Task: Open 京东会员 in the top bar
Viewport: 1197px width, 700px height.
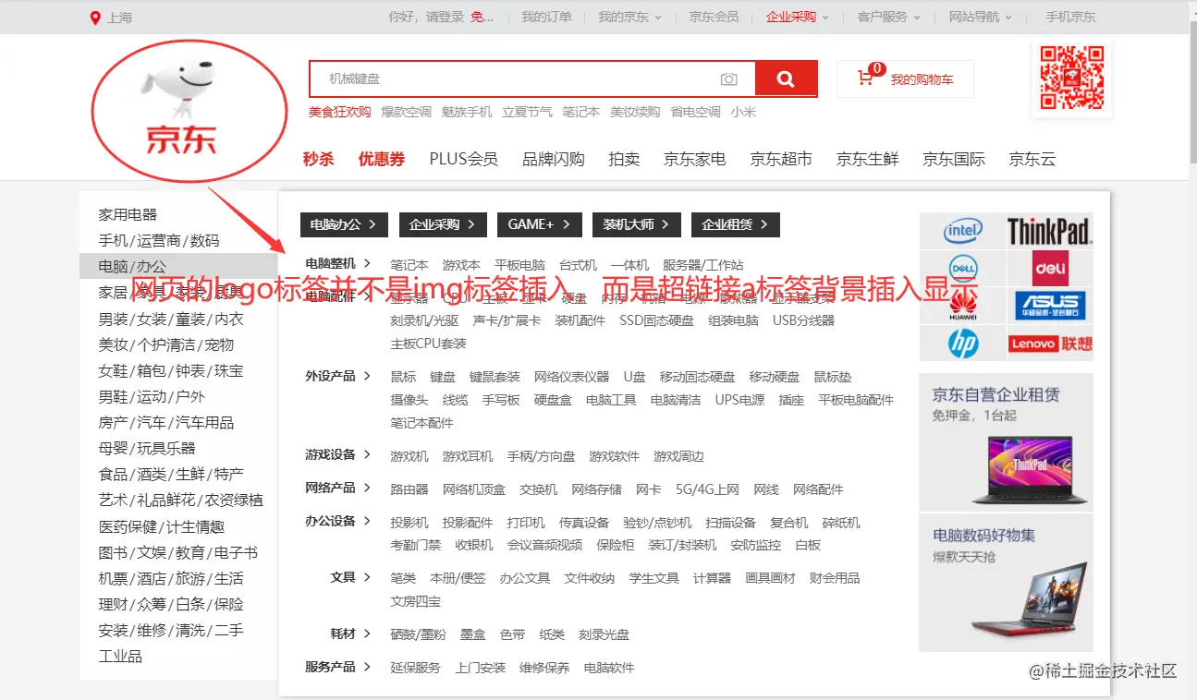Action: [x=714, y=17]
